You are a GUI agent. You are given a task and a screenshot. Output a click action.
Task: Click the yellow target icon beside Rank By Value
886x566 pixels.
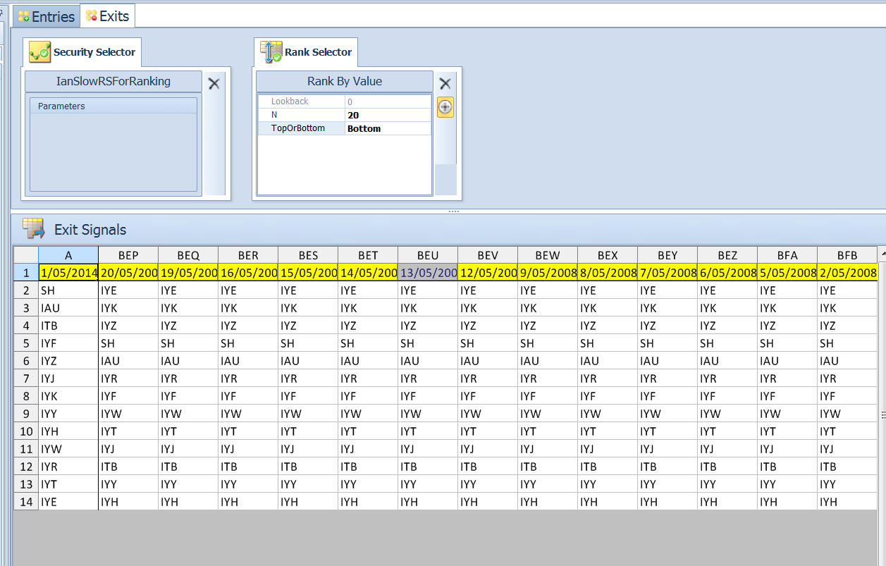click(x=445, y=108)
